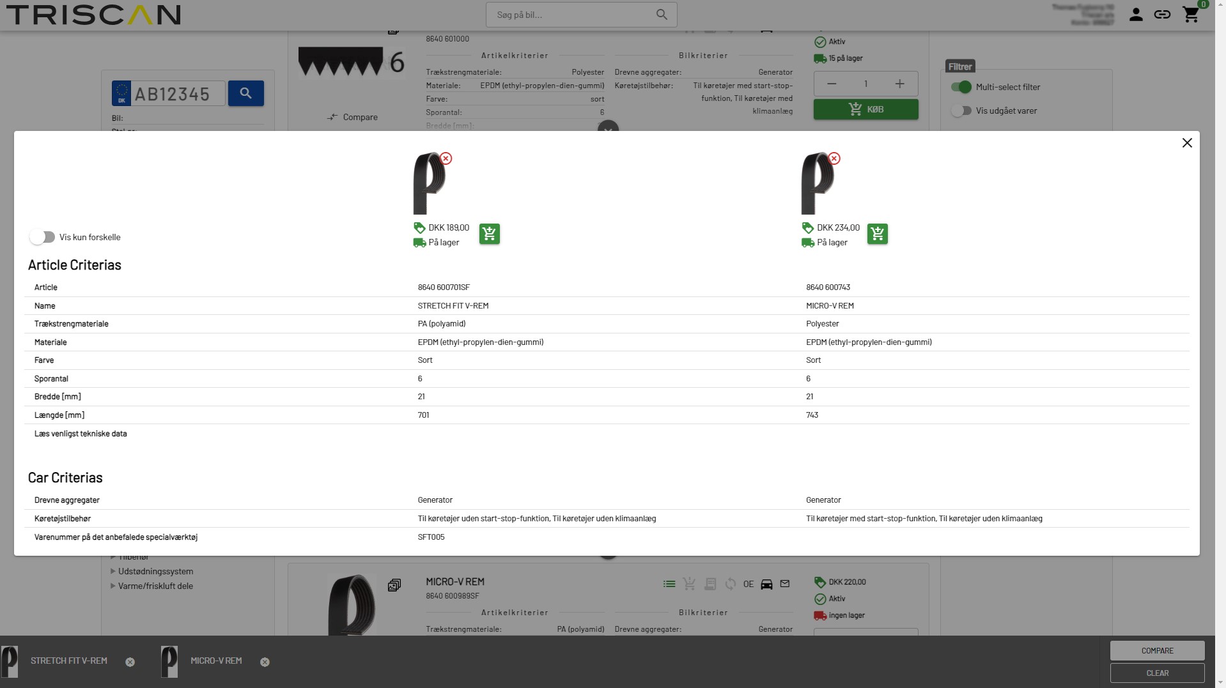This screenshot has width=1226, height=688.
Task: Add the DKK 189,00 belt to cart
Action: 490,234
